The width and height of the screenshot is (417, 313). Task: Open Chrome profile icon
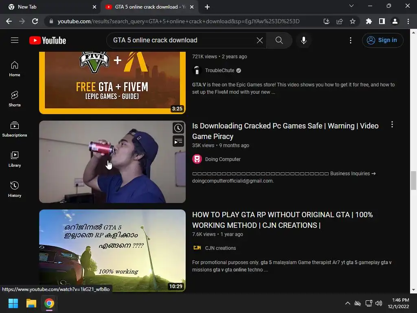395,21
